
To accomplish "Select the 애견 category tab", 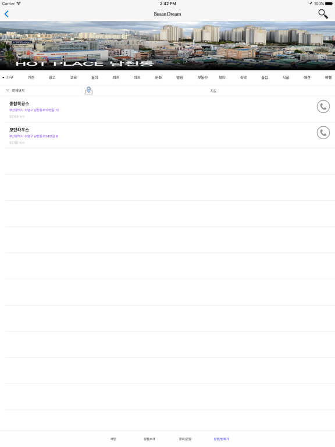I will click(307, 77).
